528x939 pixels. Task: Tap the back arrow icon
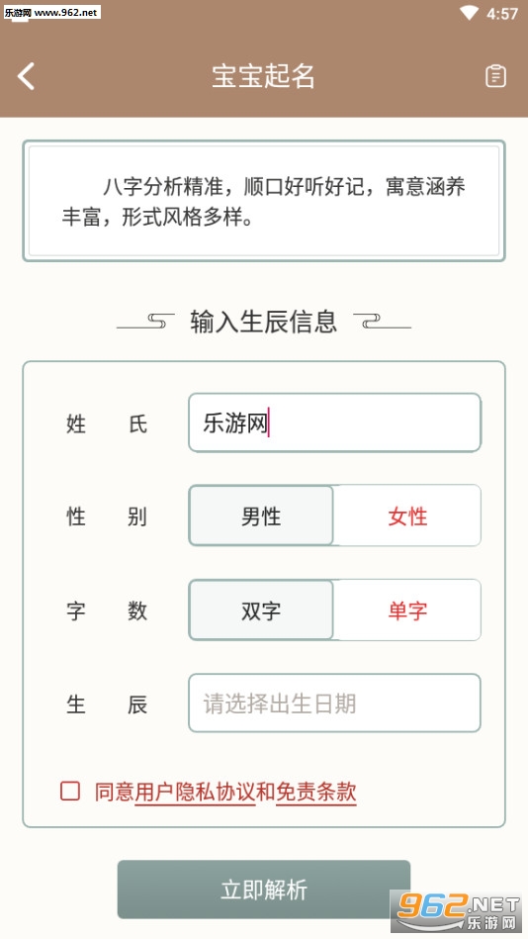(26, 76)
